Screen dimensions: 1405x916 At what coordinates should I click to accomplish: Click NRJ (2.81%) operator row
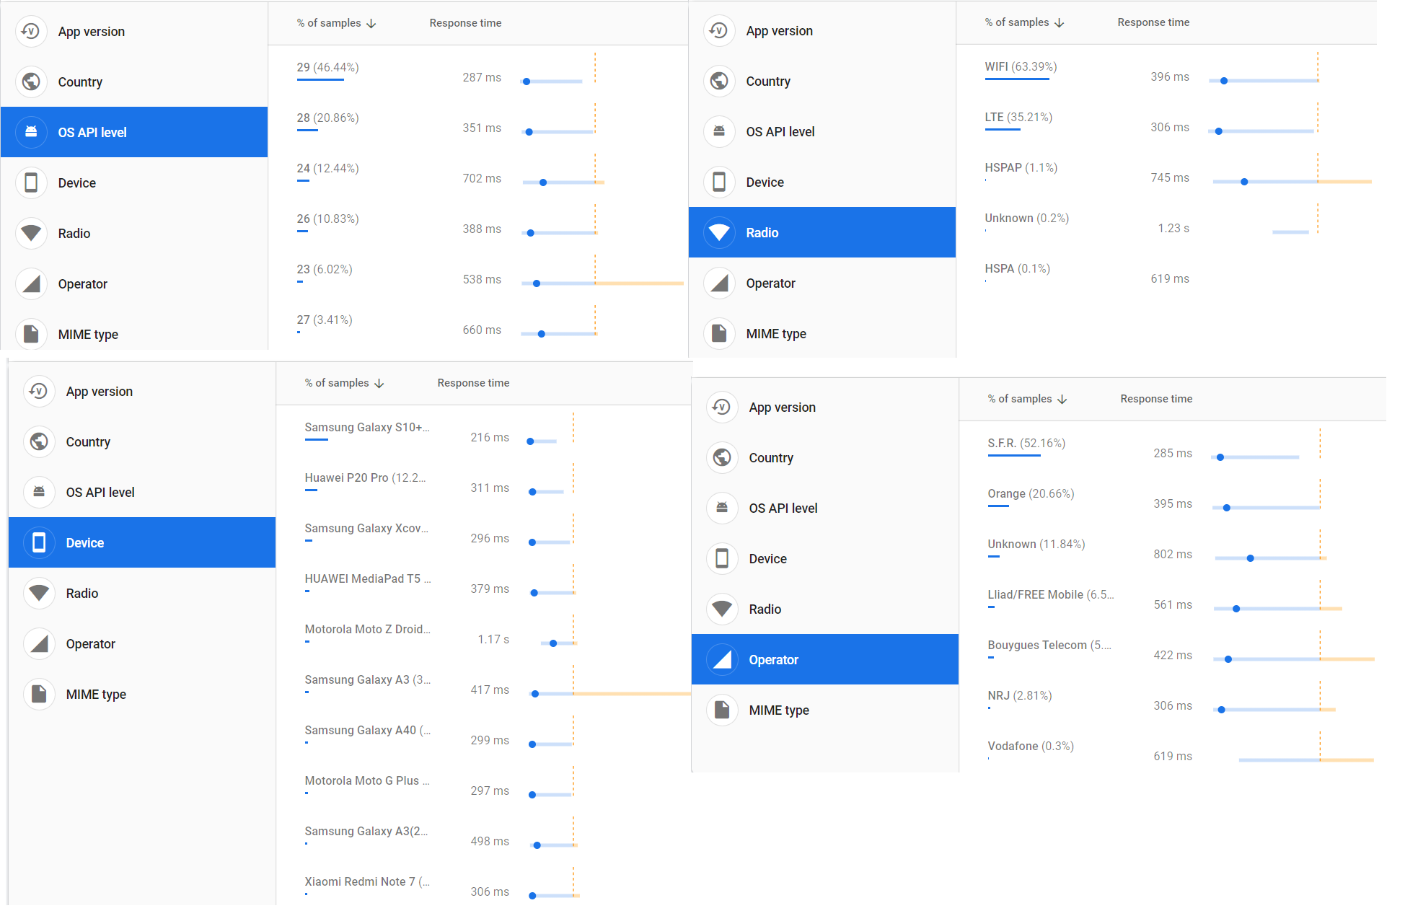(x=1172, y=699)
